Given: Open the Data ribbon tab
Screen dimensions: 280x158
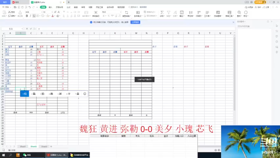Looking at the screenshot, I should 76,7.
